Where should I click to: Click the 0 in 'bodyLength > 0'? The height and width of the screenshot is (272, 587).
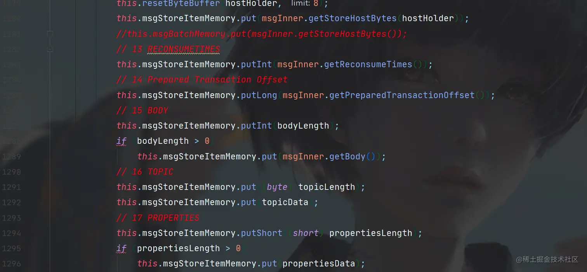click(207, 141)
